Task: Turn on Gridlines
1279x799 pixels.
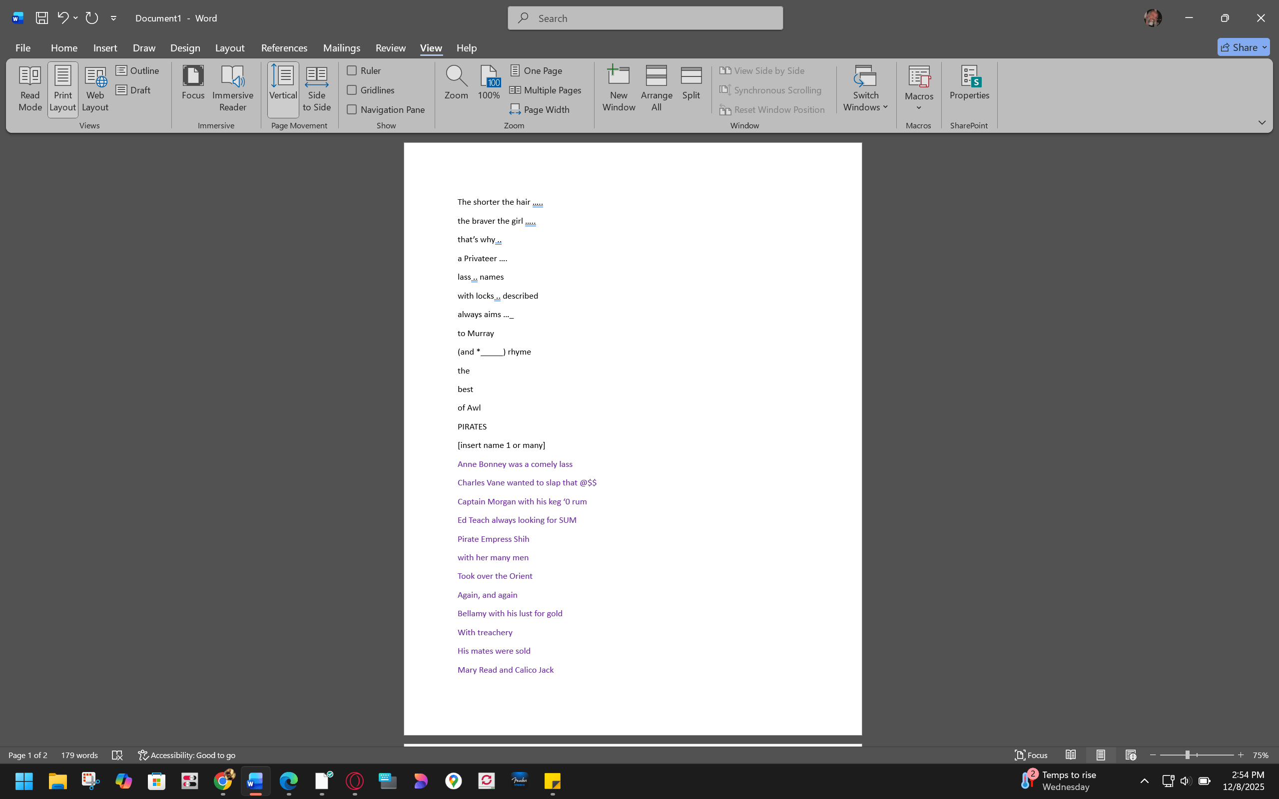Action: point(351,90)
